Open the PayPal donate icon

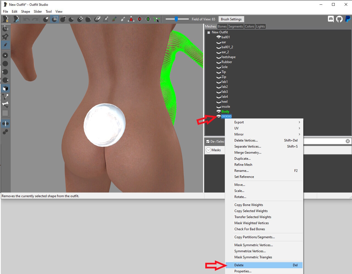point(348,19)
